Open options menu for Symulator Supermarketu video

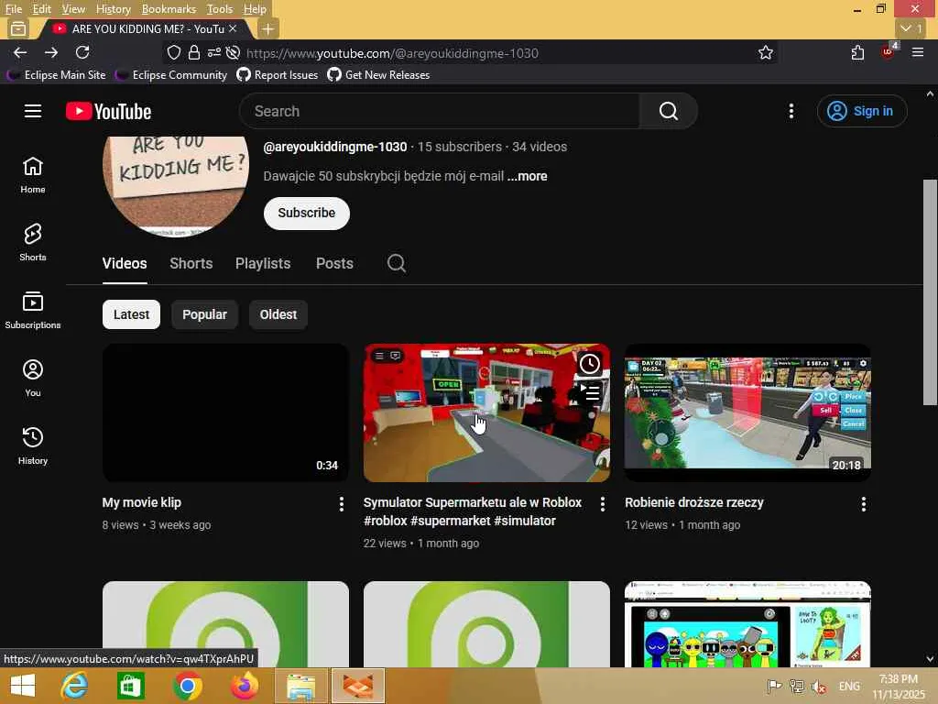[x=603, y=504]
